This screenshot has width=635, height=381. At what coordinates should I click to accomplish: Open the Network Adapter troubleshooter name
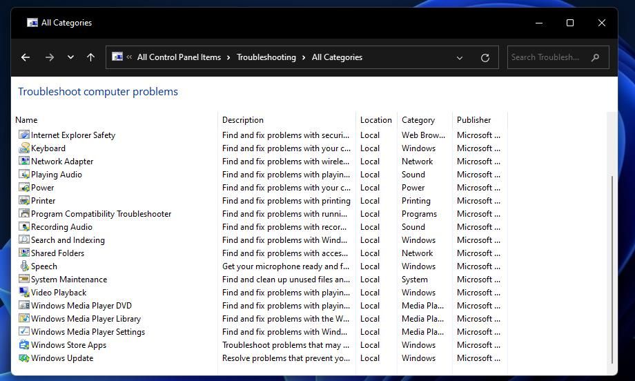[62, 161]
